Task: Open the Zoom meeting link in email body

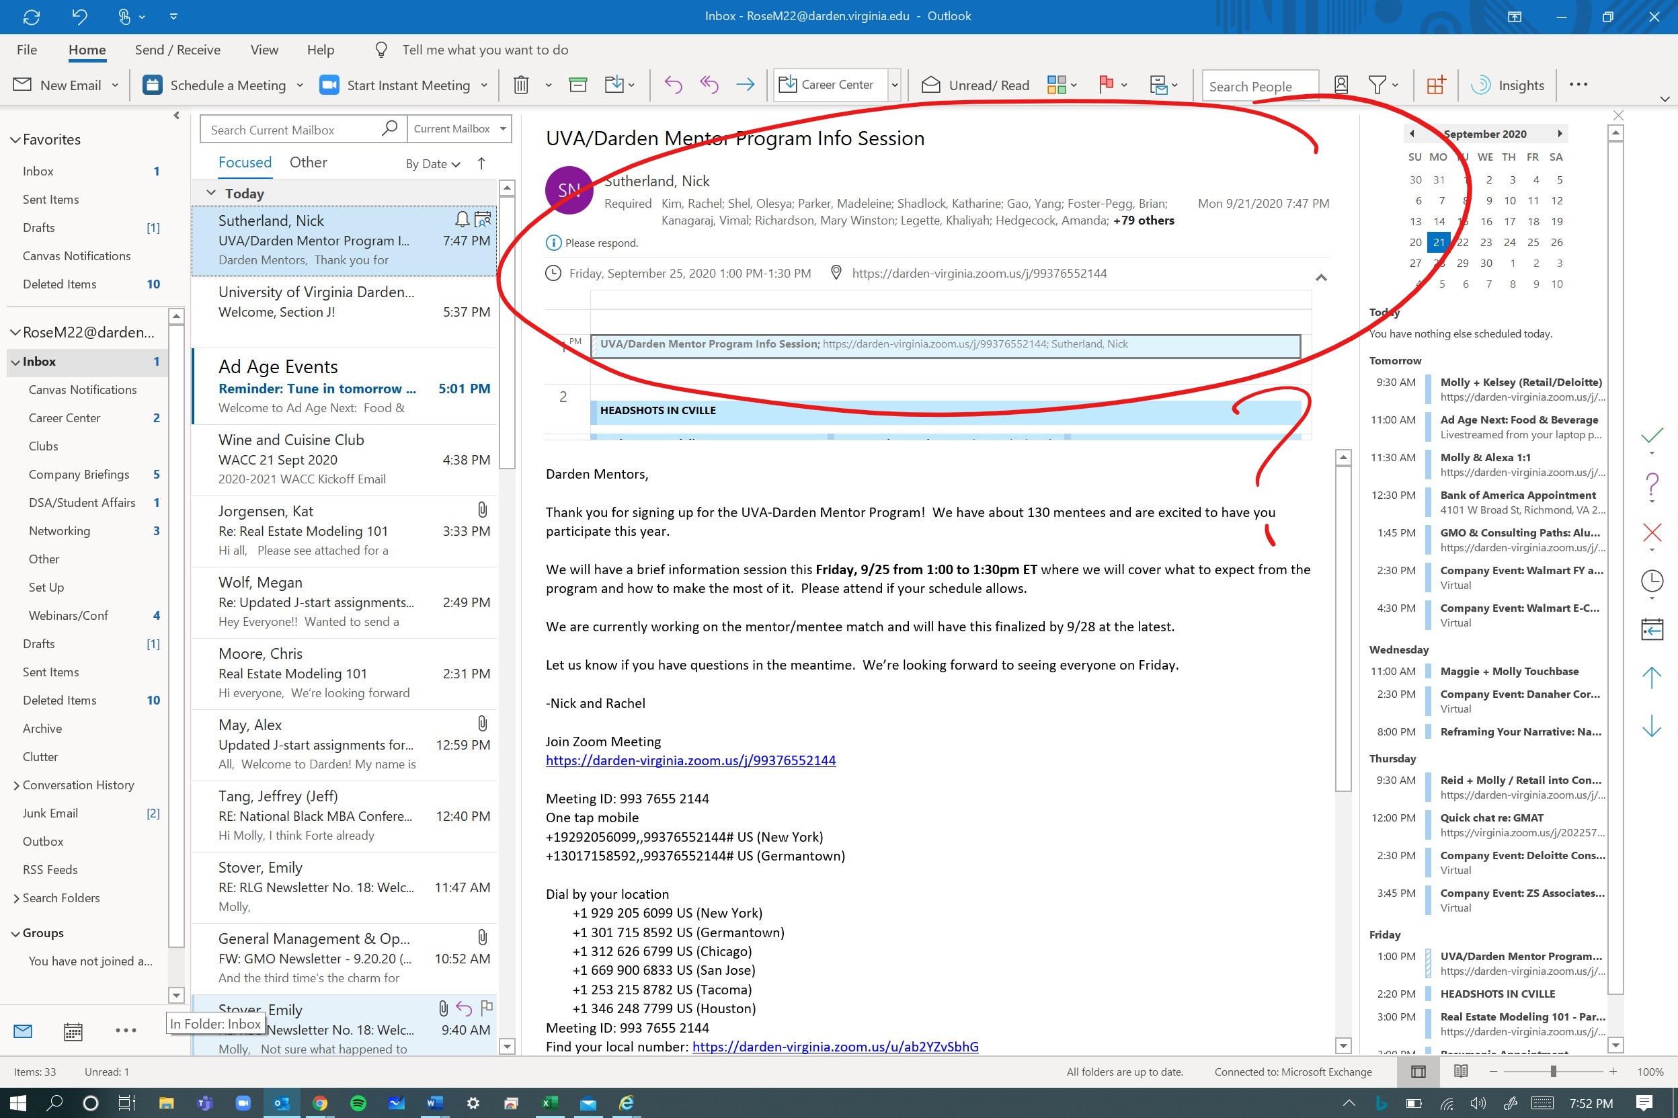Action: (690, 760)
